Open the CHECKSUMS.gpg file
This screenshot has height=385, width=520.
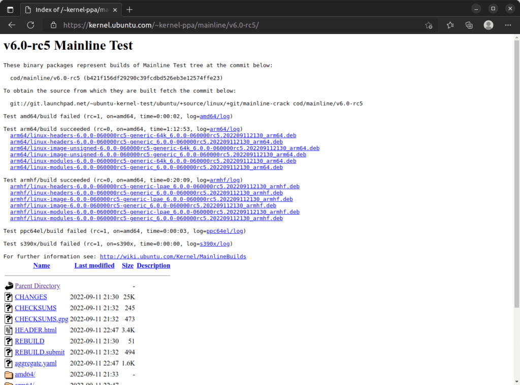click(42, 319)
